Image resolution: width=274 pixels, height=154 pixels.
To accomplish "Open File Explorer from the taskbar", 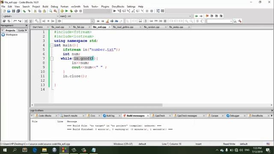I will [x=45, y=150].
